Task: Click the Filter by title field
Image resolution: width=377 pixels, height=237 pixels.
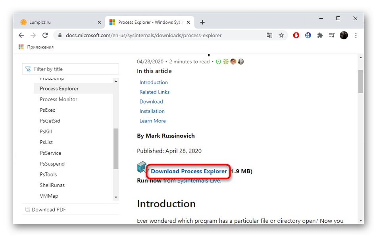Action: click(71, 69)
